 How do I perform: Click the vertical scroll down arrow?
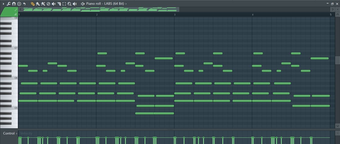(337, 126)
